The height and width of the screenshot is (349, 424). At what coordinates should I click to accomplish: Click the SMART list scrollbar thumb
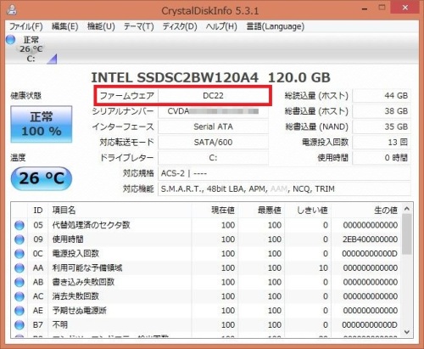point(407,234)
